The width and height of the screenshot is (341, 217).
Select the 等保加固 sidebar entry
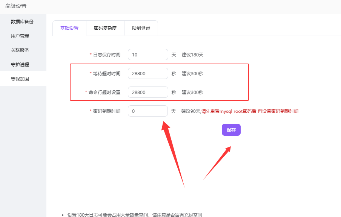(x=20, y=79)
